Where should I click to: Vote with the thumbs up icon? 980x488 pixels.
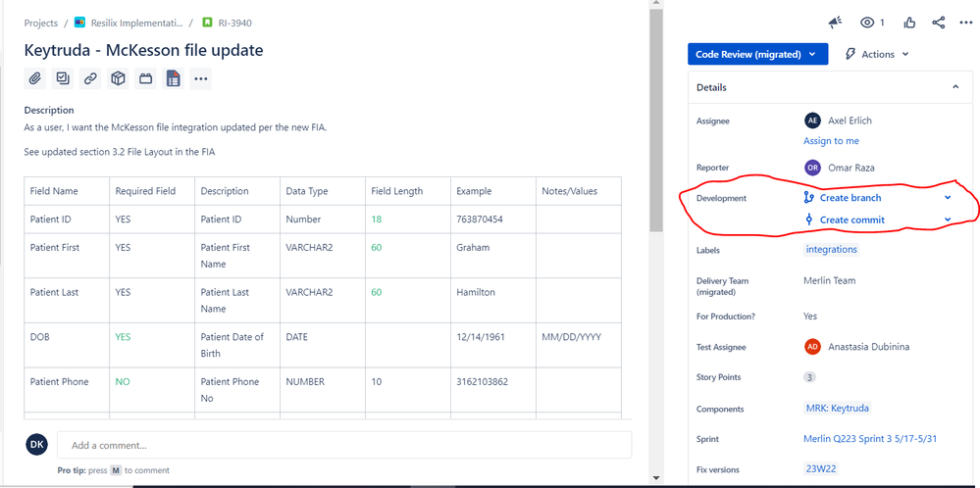click(x=909, y=24)
